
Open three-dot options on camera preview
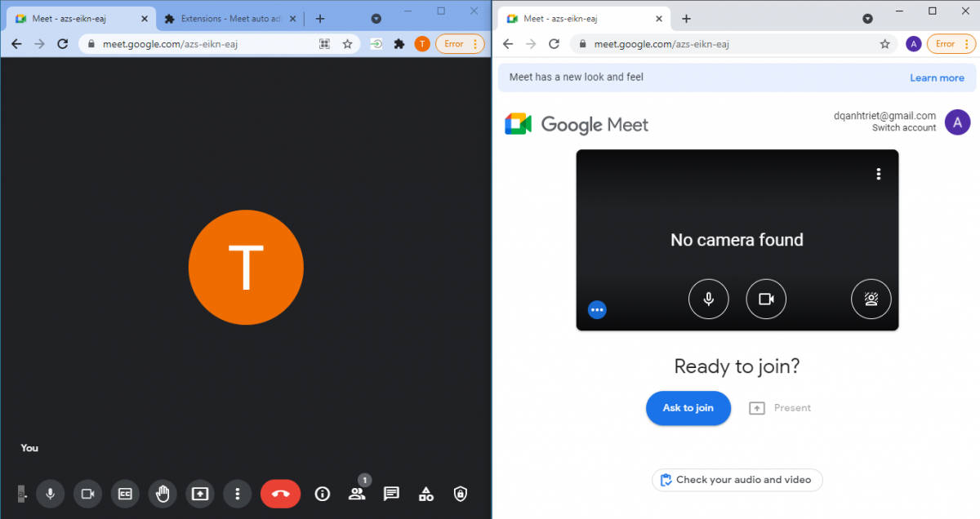coord(879,174)
